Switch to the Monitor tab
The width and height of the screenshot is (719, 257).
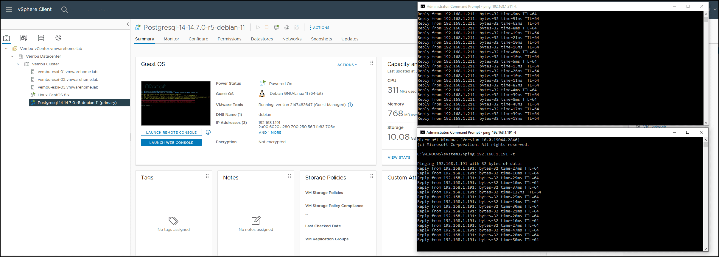171,39
